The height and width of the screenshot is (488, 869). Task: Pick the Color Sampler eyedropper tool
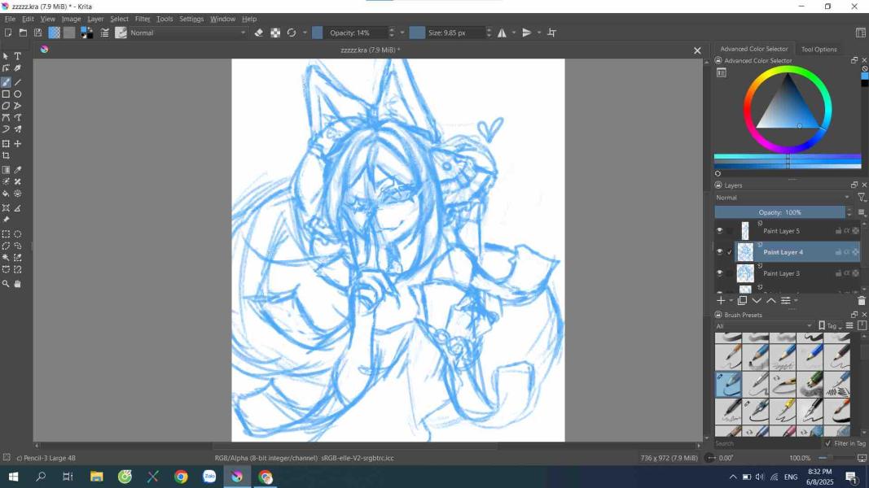[x=18, y=170]
